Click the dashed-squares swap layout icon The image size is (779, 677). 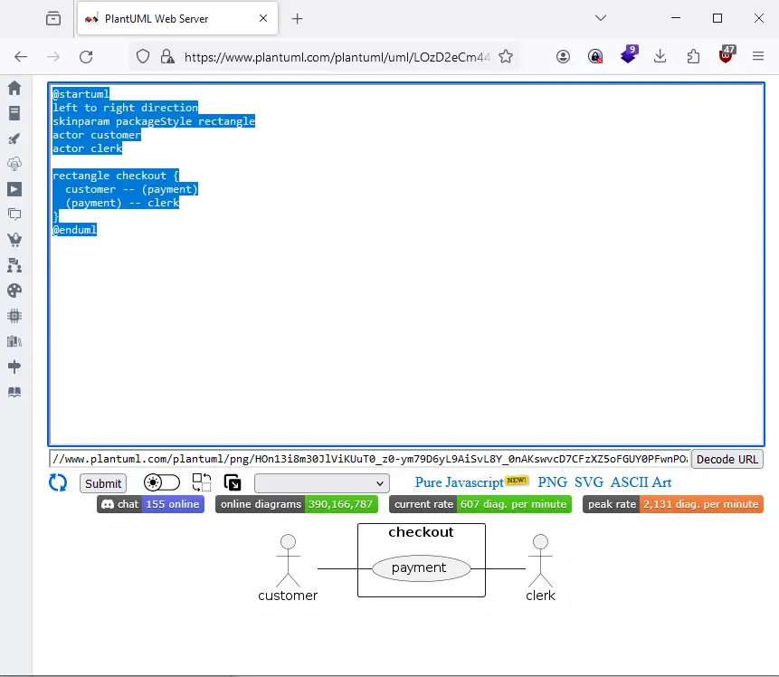(201, 482)
